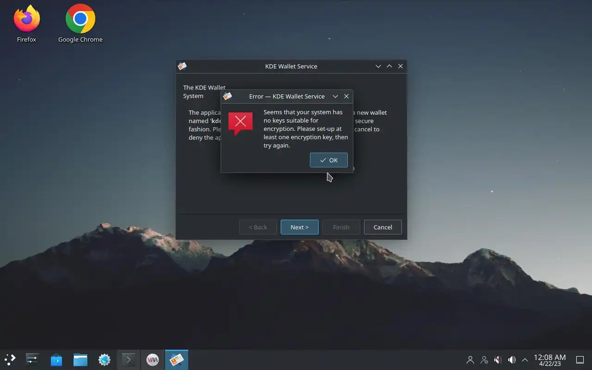Open Google Chrome from the desktop shortcut

pyautogui.click(x=80, y=24)
